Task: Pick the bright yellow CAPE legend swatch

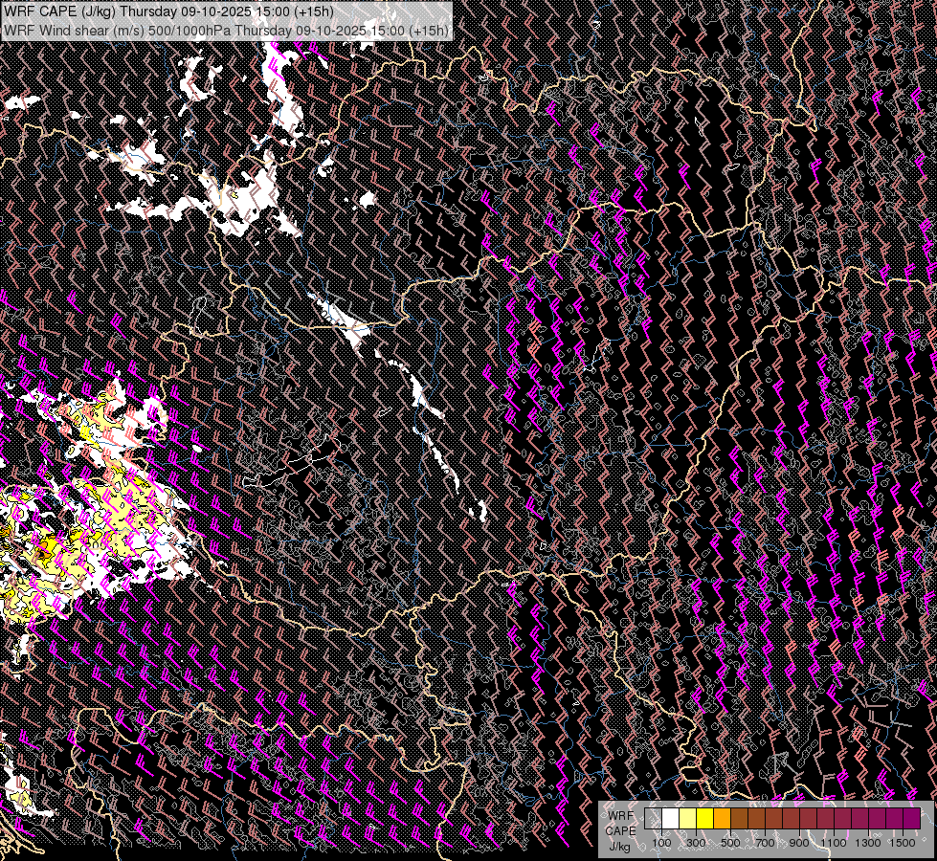Action: point(704,819)
